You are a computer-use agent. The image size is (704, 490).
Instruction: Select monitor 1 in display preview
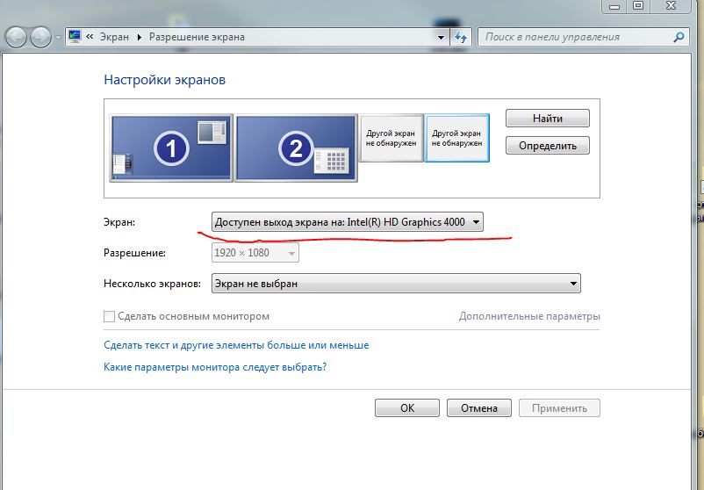[172, 148]
